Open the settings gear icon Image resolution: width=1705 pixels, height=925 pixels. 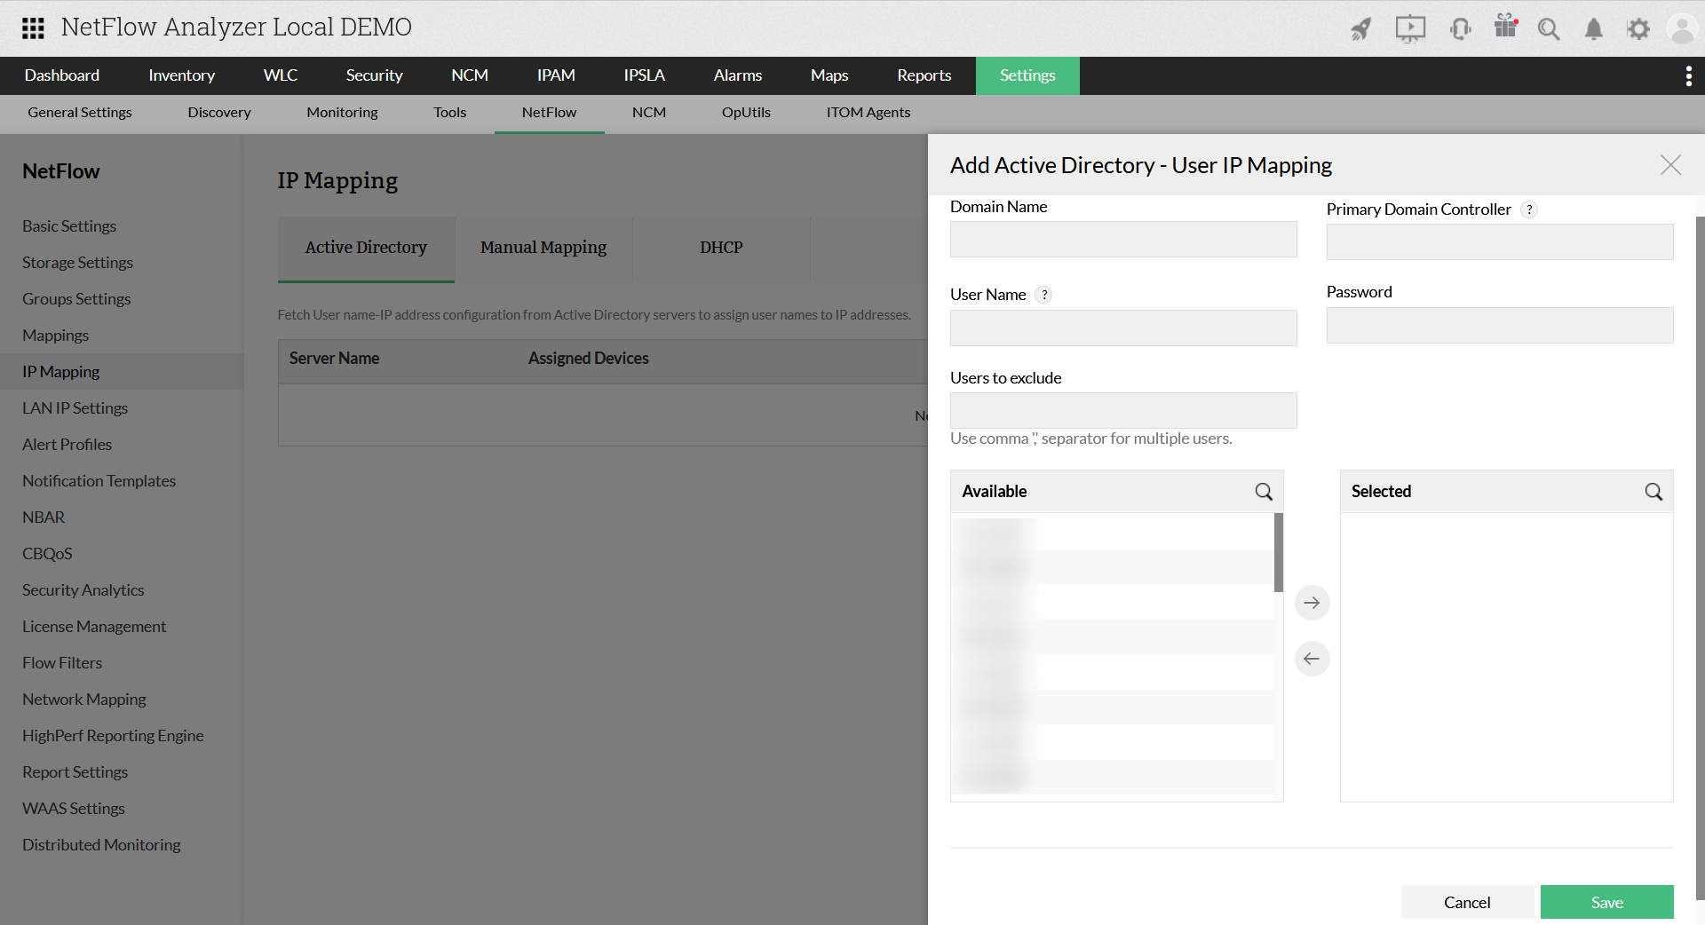click(x=1638, y=28)
